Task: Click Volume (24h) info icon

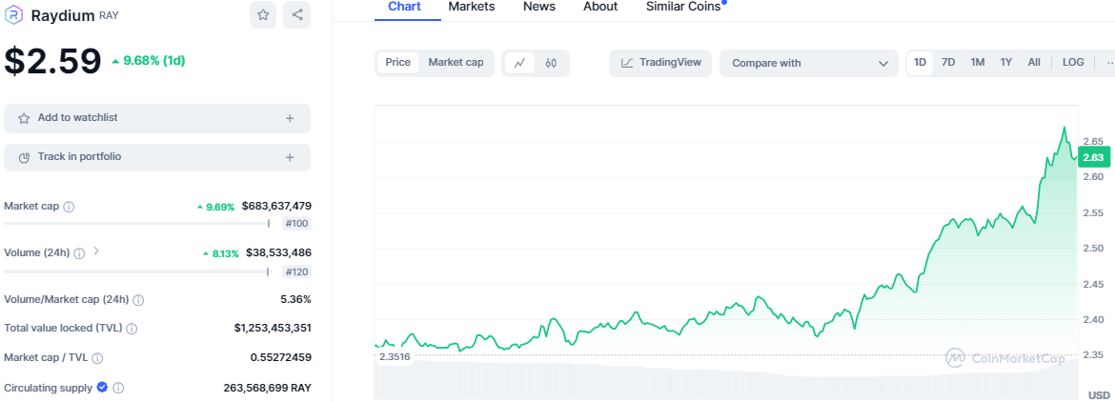Action: pyautogui.click(x=79, y=253)
